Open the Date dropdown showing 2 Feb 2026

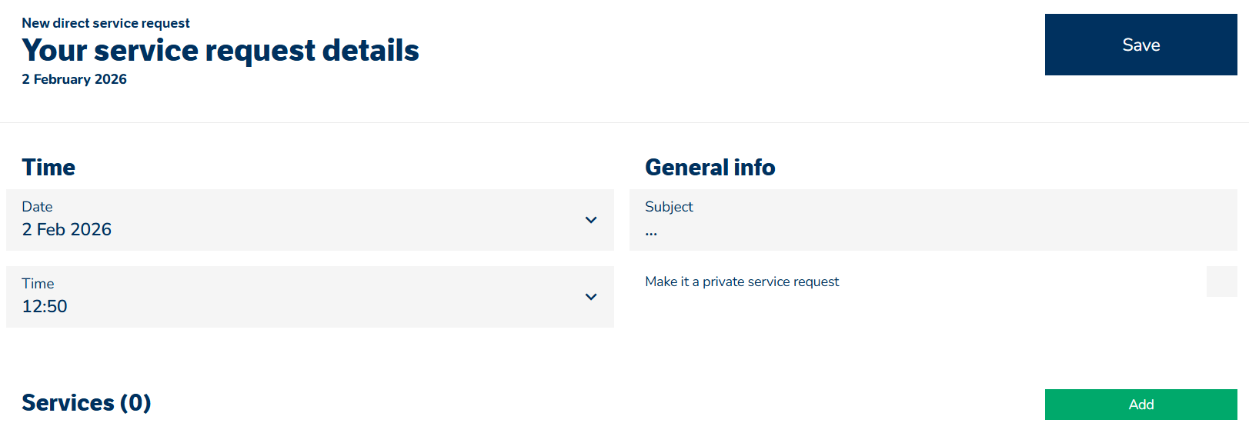coord(309,220)
